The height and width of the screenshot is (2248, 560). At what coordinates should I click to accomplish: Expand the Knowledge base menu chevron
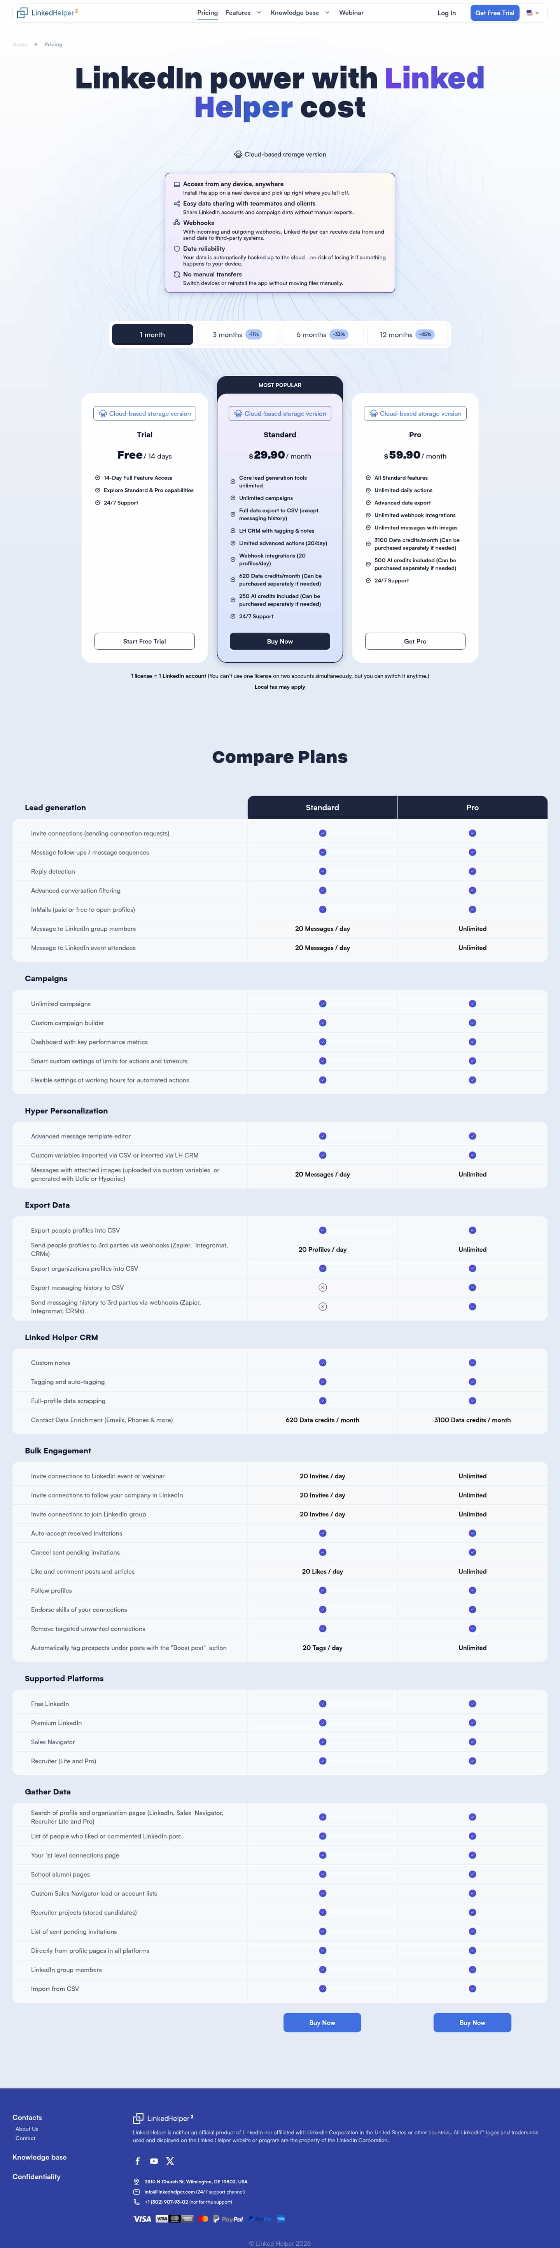click(x=327, y=13)
